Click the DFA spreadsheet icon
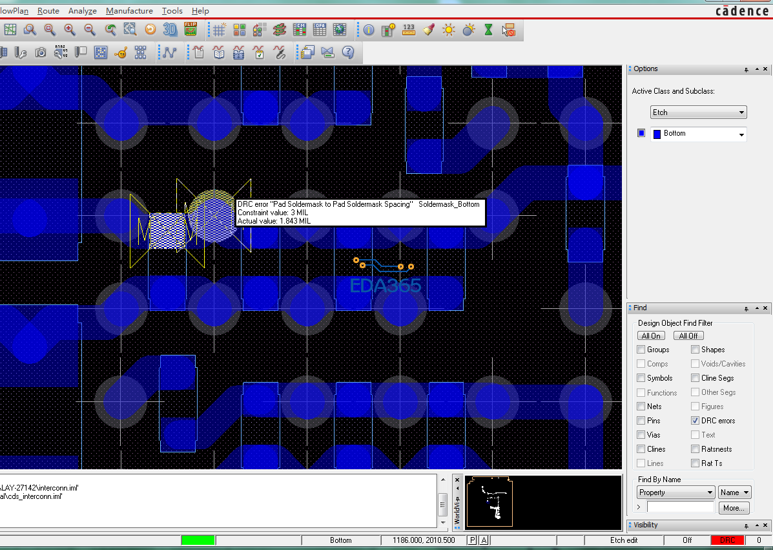 click(320, 30)
